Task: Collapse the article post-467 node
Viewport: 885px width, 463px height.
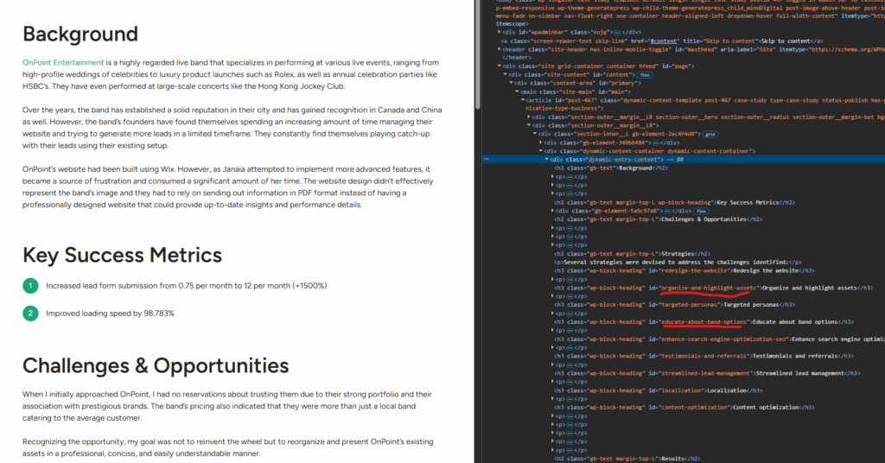Action: pyautogui.click(x=521, y=100)
